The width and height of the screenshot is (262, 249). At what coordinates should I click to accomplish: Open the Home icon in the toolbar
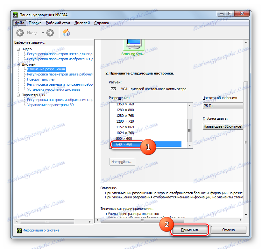click(x=66, y=32)
